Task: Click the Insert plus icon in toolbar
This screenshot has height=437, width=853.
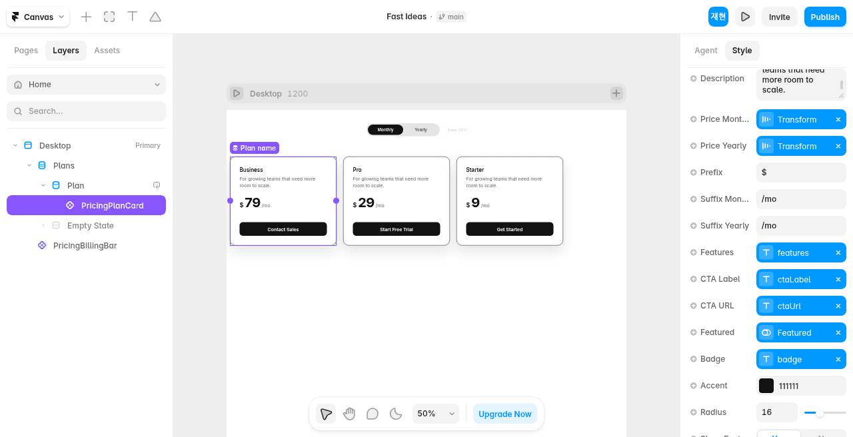Action: click(x=86, y=17)
